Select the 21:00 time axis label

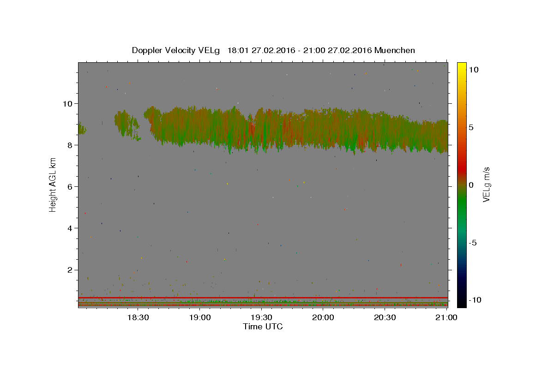tap(447, 317)
